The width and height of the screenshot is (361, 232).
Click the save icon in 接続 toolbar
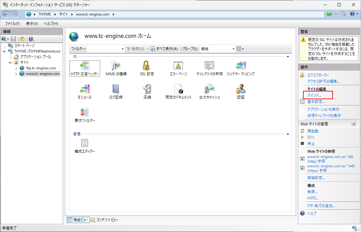pos(14,39)
